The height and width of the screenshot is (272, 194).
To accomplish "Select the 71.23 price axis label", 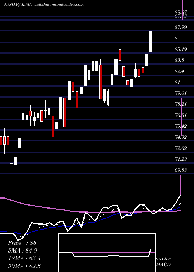I will (181, 159).
